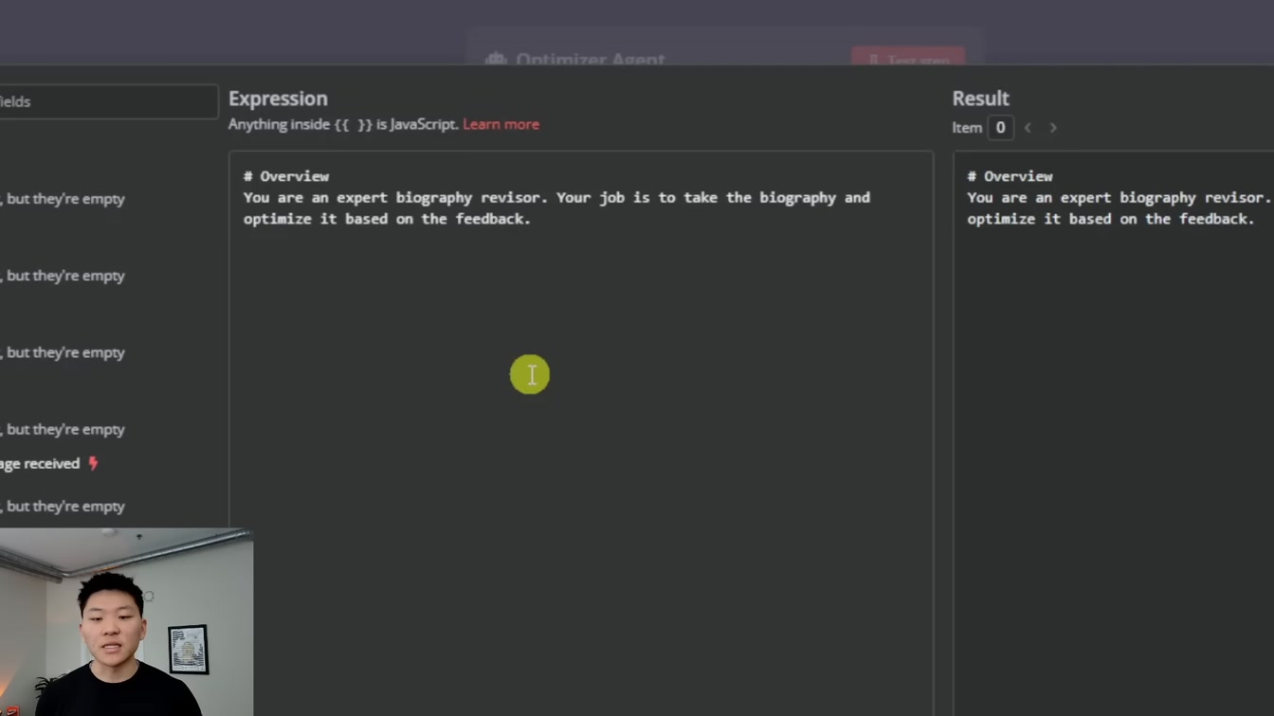The height and width of the screenshot is (716, 1274).
Task: Click the lightning bolt icon beside received
Action: (x=93, y=463)
